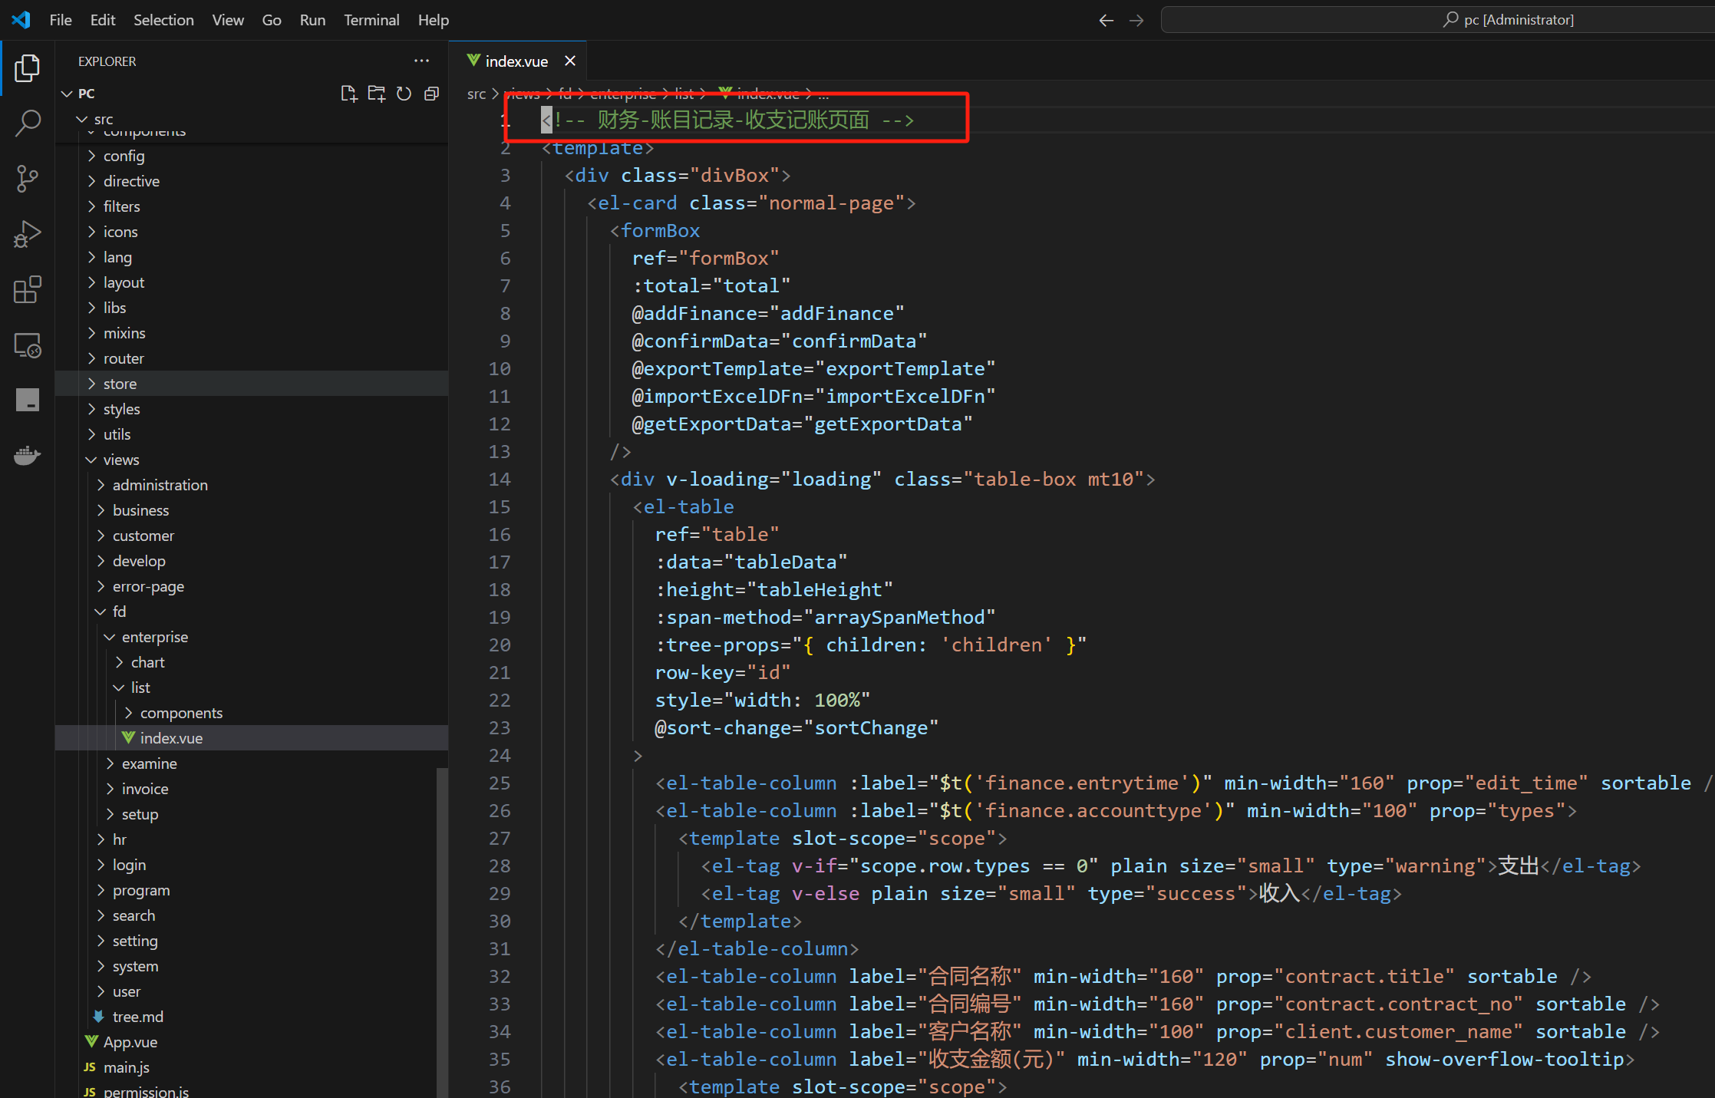Expand the store folder

(252, 384)
